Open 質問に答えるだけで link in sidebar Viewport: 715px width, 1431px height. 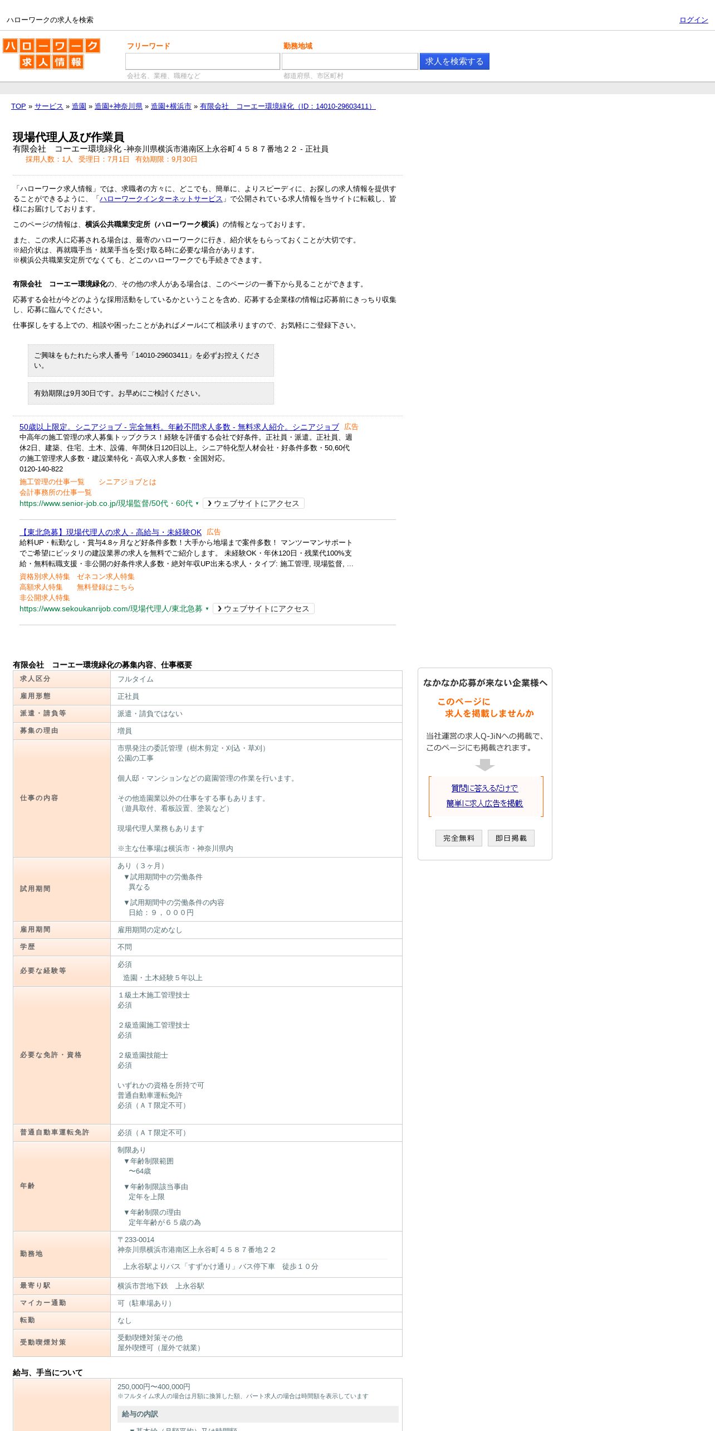click(484, 788)
